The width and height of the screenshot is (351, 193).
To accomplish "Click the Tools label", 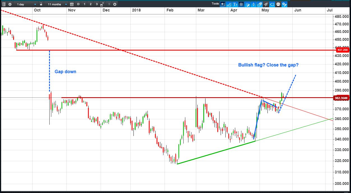I will (x=215, y=4).
